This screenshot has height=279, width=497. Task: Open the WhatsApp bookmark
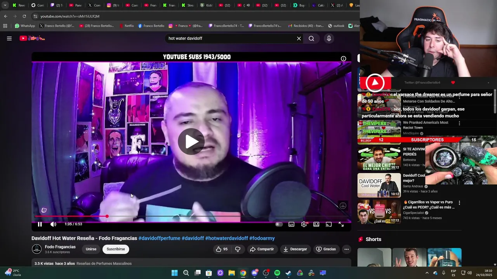25,26
